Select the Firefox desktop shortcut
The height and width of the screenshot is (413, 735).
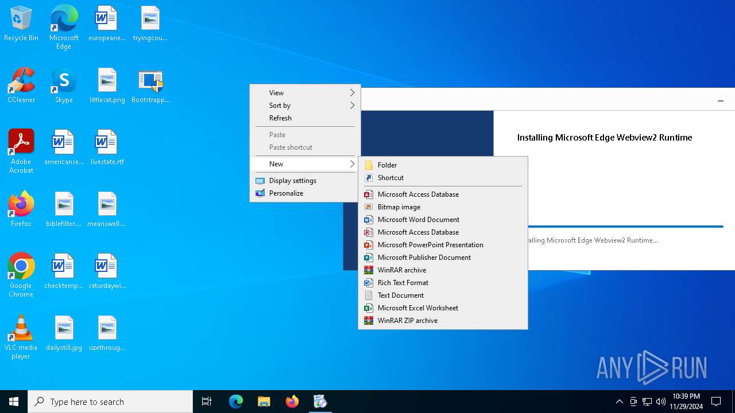click(x=21, y=209)
